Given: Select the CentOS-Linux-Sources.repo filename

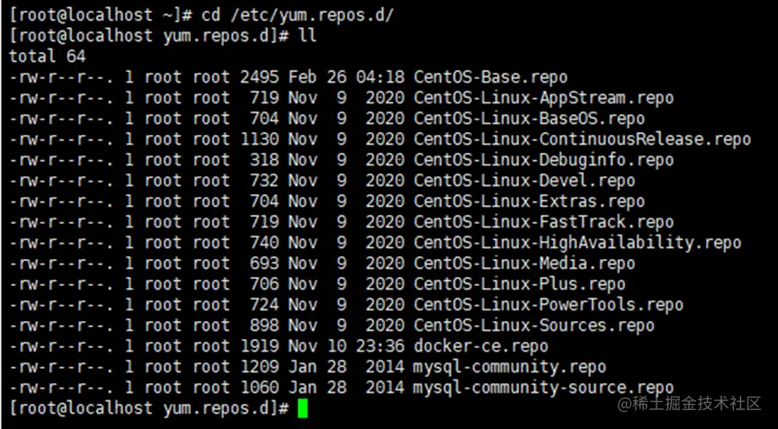Looking at the screenshot, I should click(534, 326).
